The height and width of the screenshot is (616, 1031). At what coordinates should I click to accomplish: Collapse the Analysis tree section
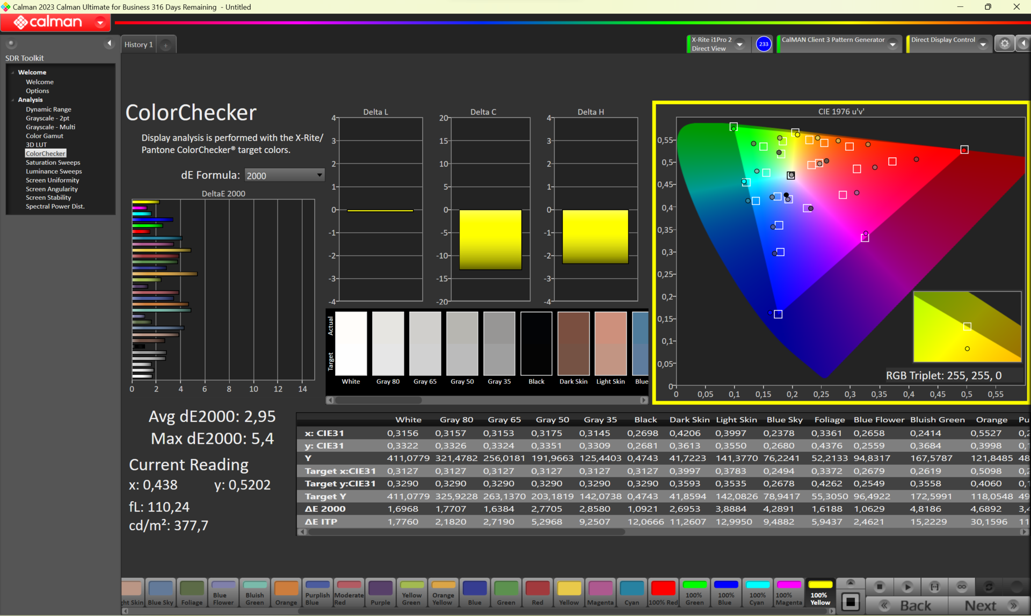pos(13,100)
